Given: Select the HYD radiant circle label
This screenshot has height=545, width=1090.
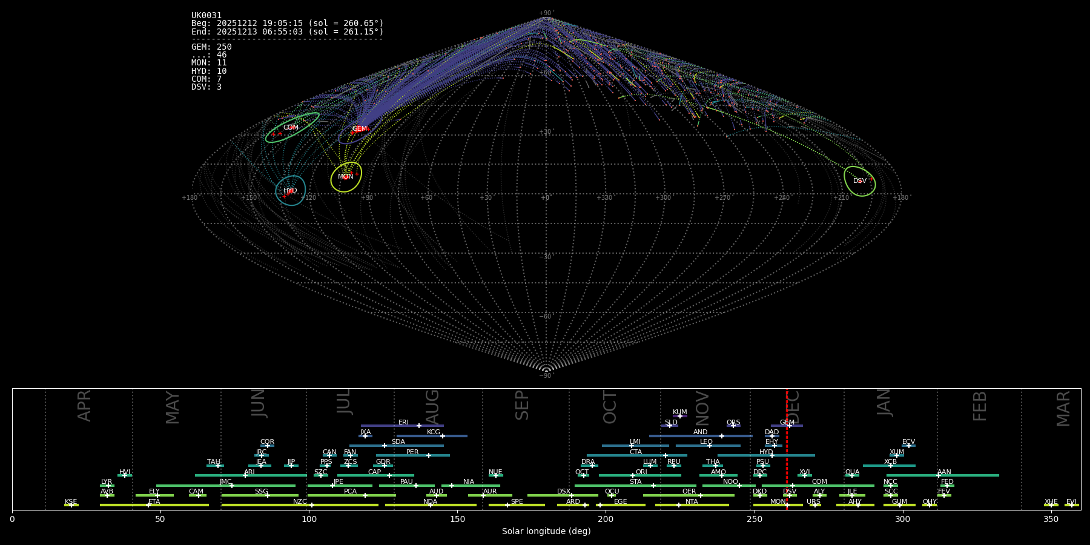Looking at the screenshot, I should tap(290, 191).
